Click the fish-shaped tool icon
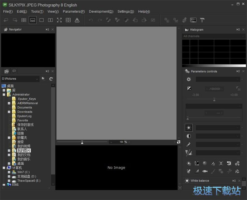This screenshot has width=247, height=200. click(x=205, y=171)
